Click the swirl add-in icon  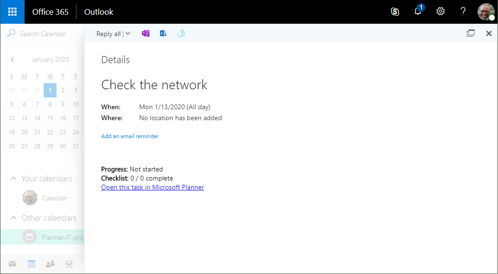point(181,33)
